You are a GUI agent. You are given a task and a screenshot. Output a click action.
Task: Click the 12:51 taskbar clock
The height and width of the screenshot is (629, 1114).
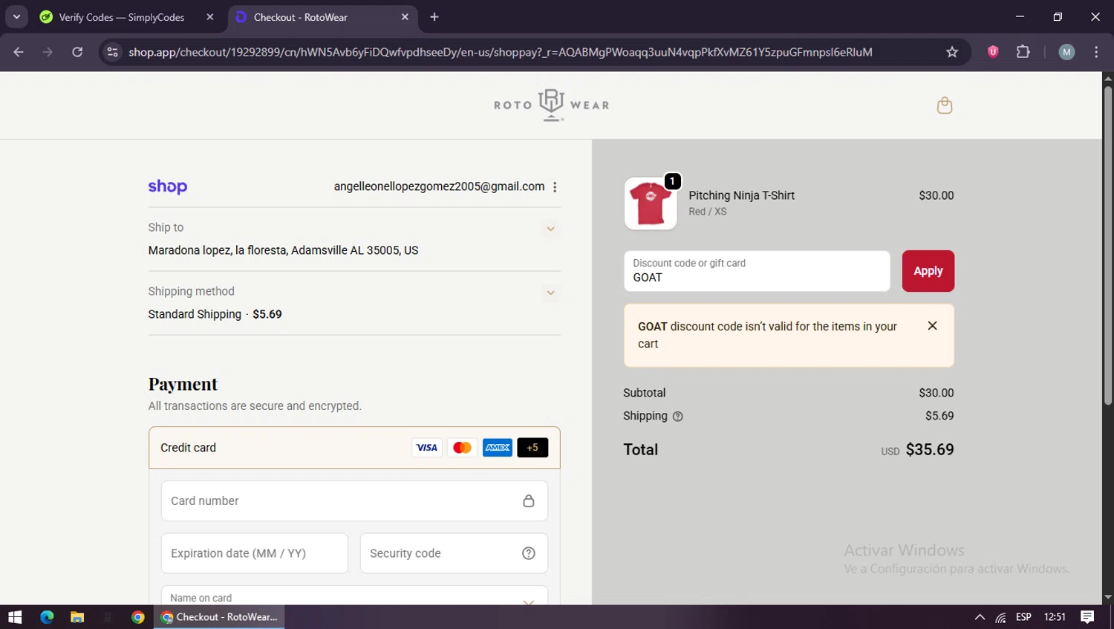tap(1055, 617)
